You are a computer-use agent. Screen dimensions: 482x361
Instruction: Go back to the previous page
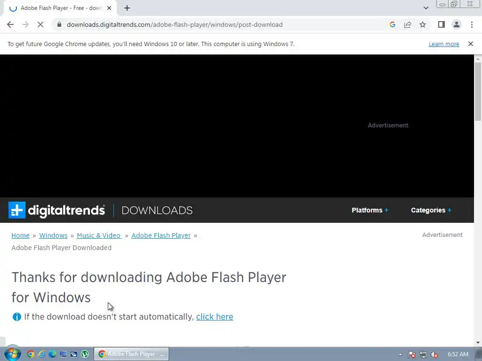click(10, 24)
